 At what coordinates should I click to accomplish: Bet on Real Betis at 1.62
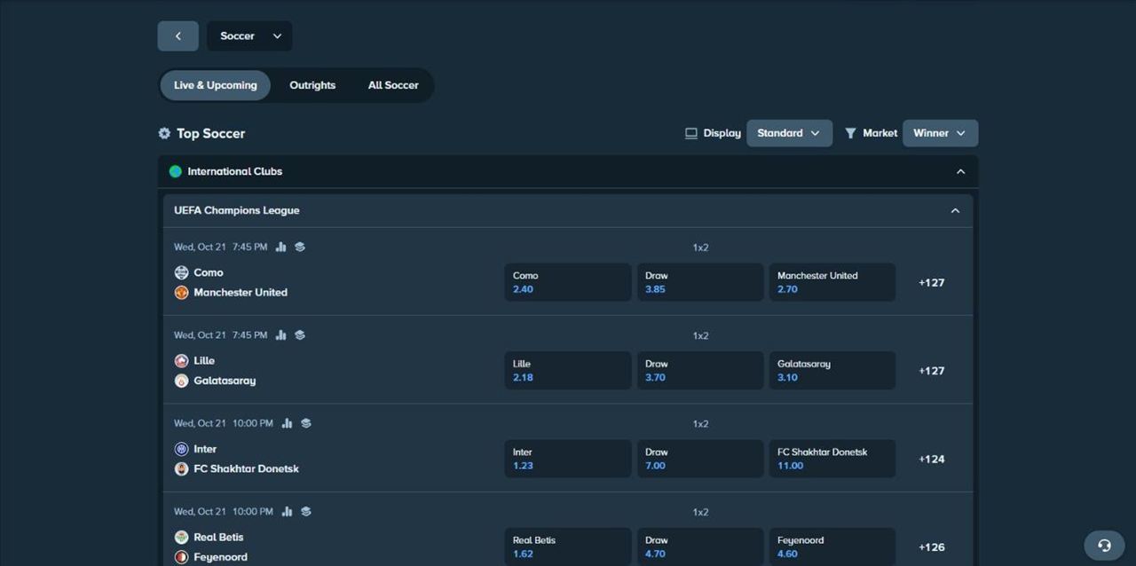tap(568, 546)
